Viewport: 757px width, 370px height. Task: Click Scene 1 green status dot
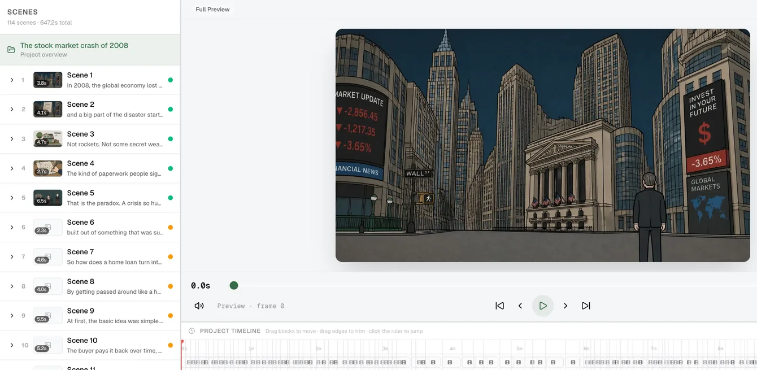(171, 80)
